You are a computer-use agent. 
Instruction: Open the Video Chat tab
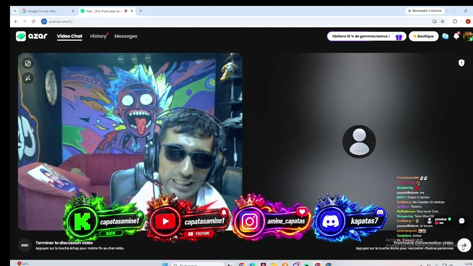click(69, 36)
